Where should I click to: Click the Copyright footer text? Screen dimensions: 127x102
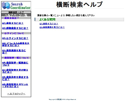(63, 100)
